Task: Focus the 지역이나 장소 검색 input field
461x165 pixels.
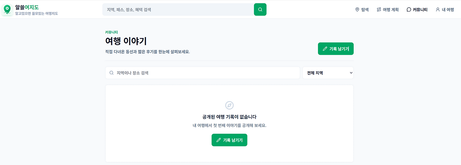Action: pos(202,73)
